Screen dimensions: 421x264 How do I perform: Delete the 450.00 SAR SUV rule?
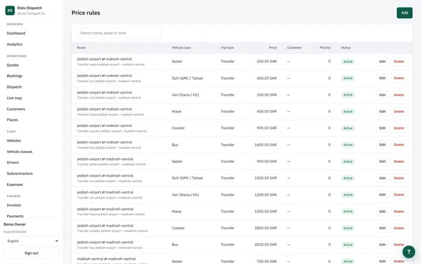(399, 78)
